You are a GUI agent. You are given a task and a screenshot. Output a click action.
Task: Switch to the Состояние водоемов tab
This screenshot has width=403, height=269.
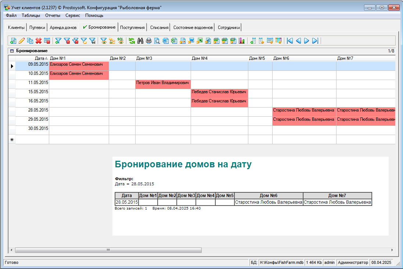pyautogui.click(x=193, y=28)
